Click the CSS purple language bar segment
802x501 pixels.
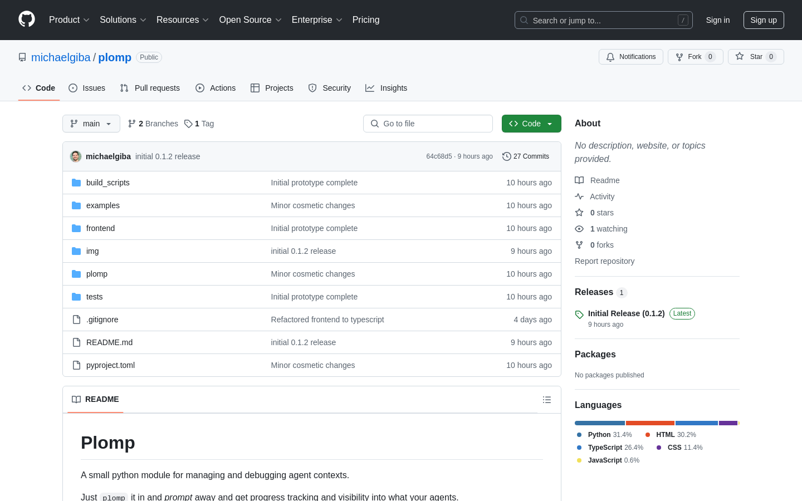pos(728,423)
